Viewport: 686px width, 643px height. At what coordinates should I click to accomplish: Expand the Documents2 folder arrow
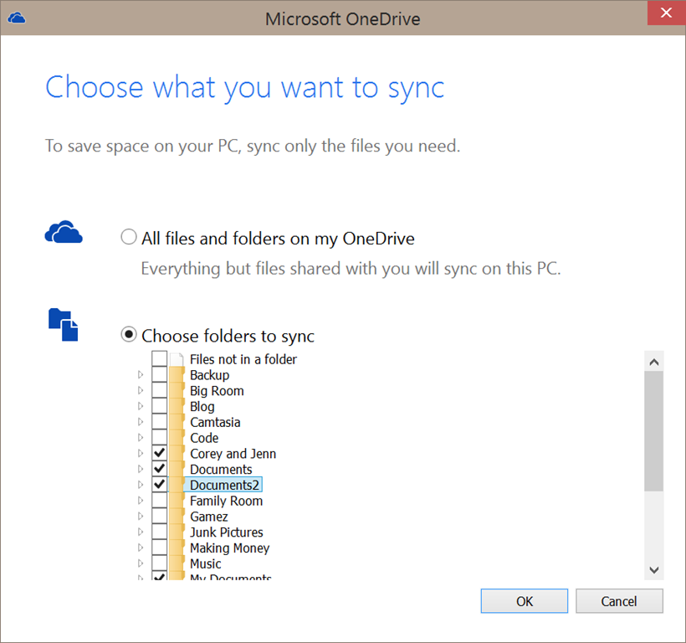coord(141,485)
